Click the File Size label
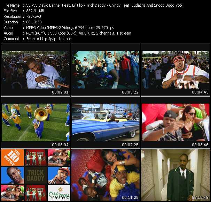This screenshot has width=211, height=202. (x=10, y=11)
